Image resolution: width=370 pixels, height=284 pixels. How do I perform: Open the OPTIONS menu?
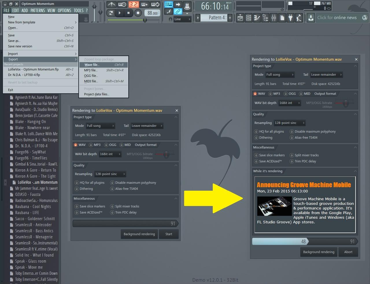[x=64, y=10]
